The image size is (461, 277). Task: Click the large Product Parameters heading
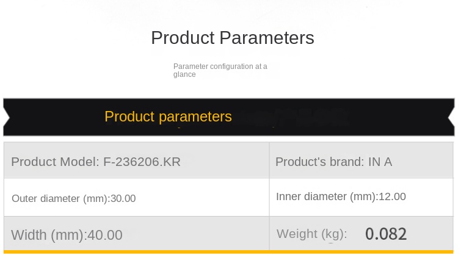pyautogui.click(x=233, y=38)
